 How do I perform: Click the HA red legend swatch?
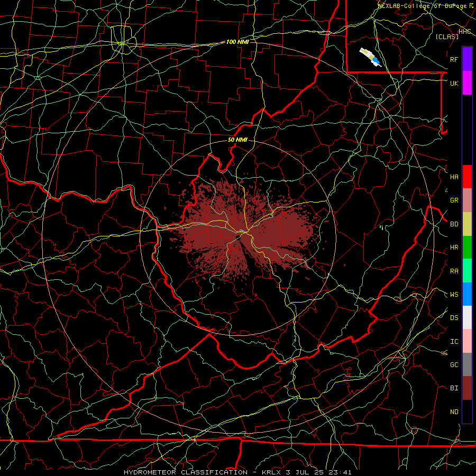[x=467, y=177]
